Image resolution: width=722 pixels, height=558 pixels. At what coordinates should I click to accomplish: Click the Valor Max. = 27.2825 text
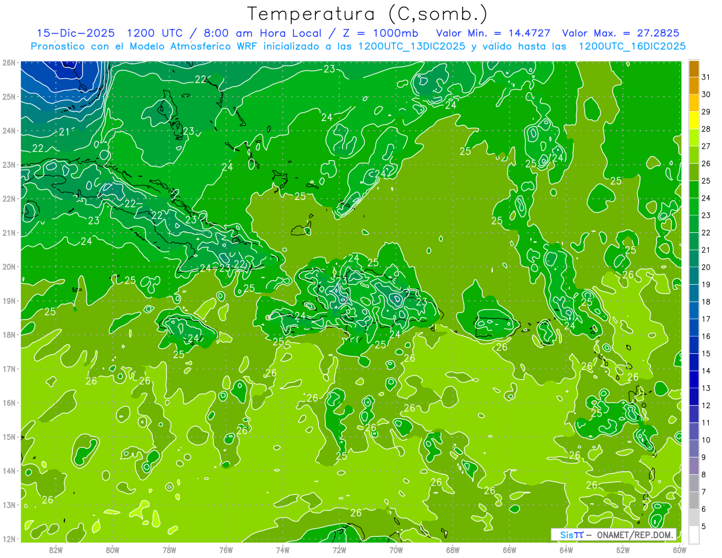coord(620,33)
